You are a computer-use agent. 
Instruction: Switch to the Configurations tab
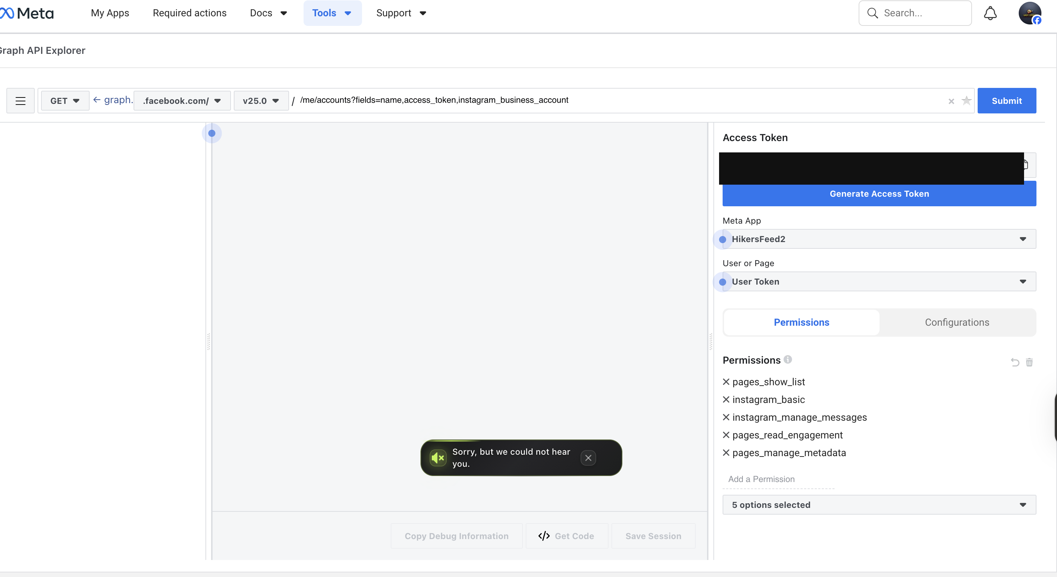click(956, 323)
